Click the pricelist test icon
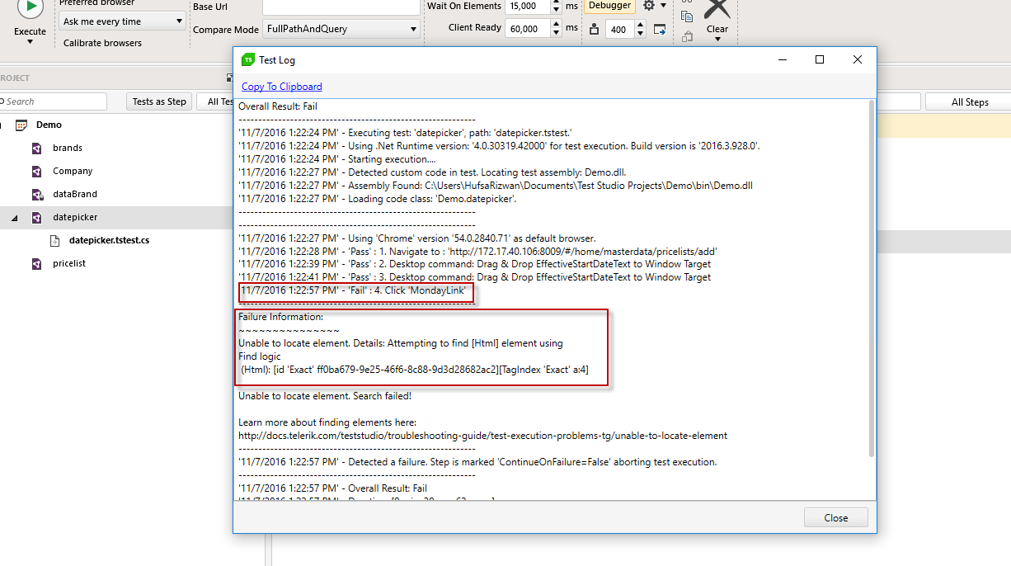The height and width of the screenshot is (566, 1011). tap(36, 264)
